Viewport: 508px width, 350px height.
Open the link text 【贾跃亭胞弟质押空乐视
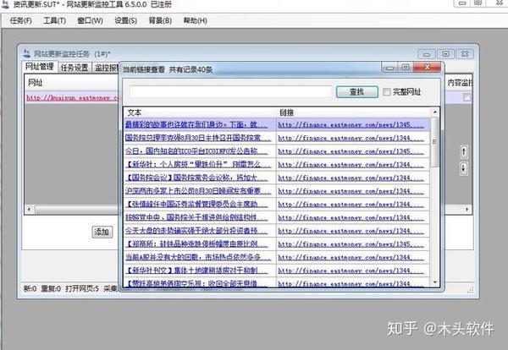pos(196,283)
